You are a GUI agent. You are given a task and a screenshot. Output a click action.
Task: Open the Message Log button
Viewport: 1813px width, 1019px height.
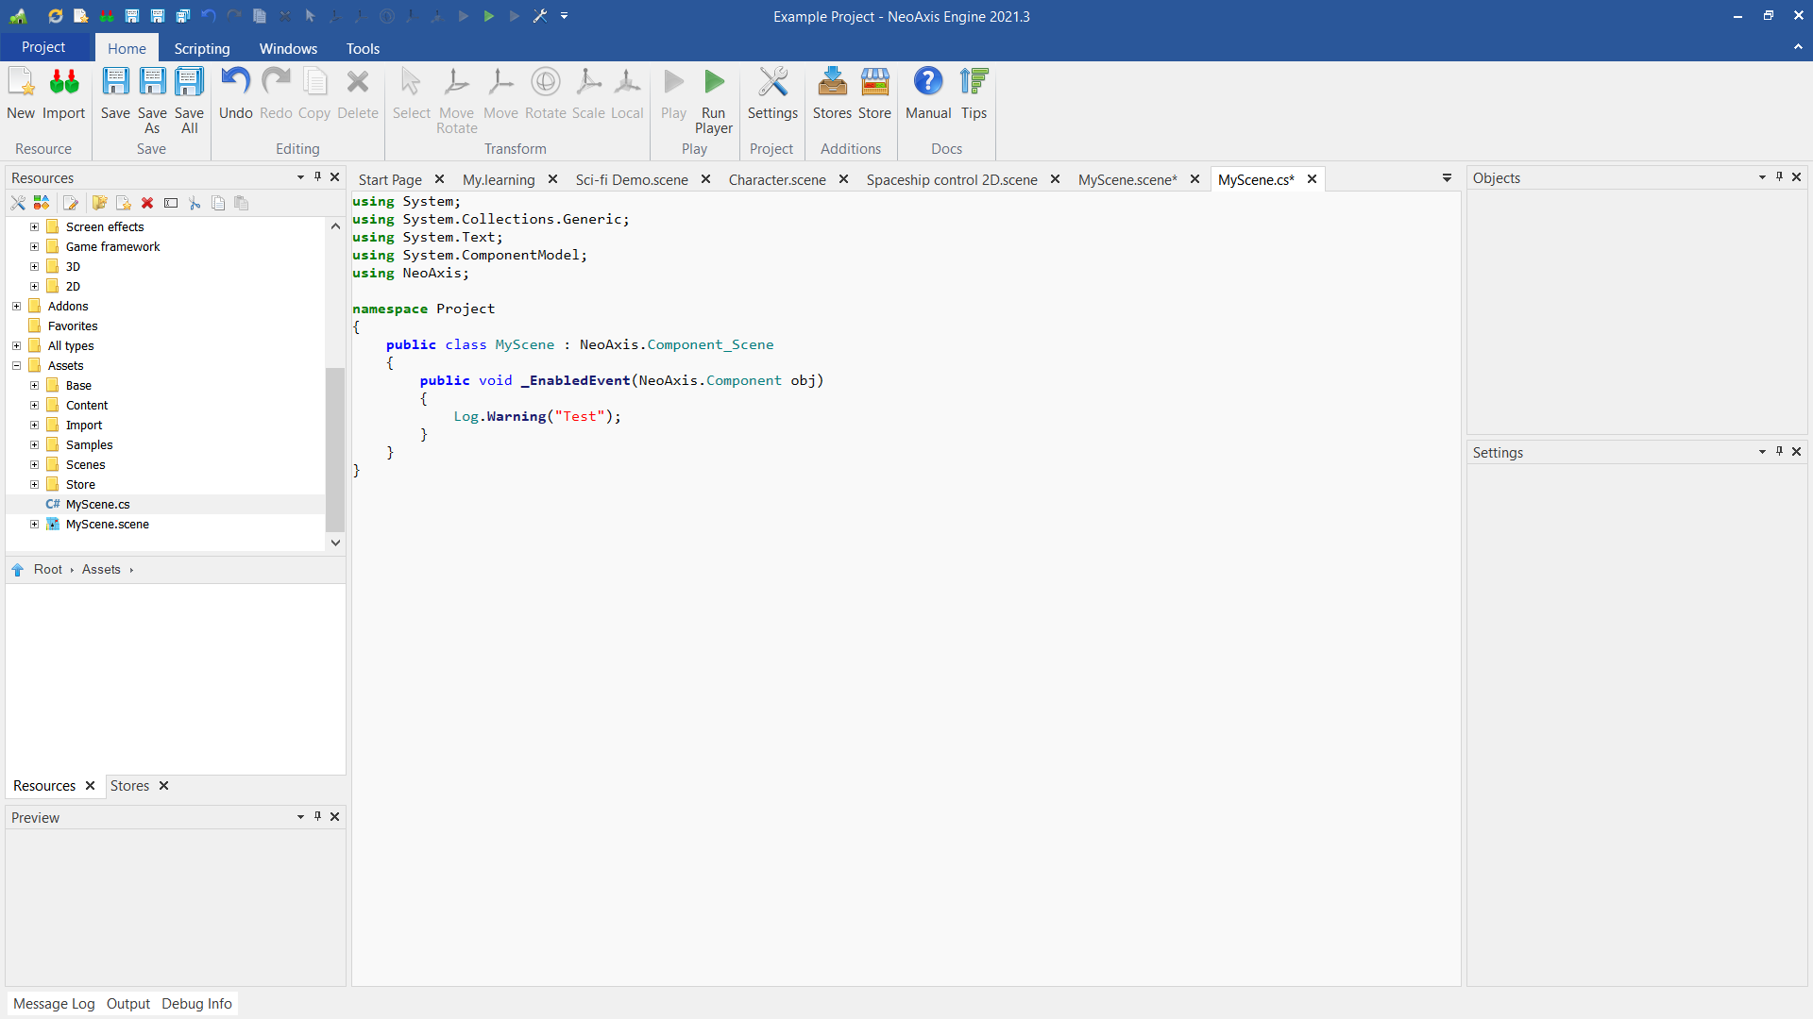click(x=54, y=1003)
